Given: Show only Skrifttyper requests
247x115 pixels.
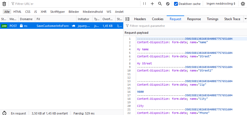Looking at the screenshot, I should click(x=57, y=12).
